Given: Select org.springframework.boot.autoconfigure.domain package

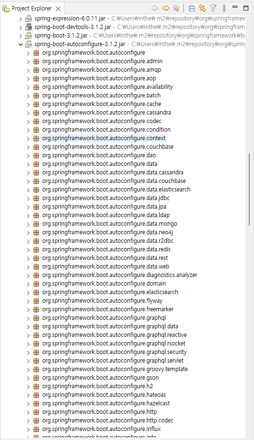Looking at the screenshot, I should tap(104, 284).
